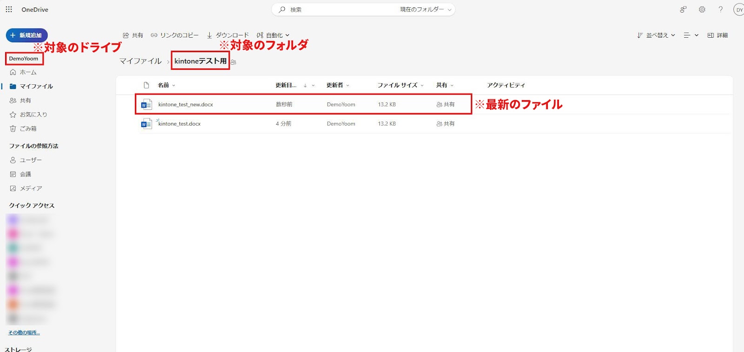Viewport: 744px width, 352px height.
Task: Open the 更新日 column dropdown chevron
Action: tap(313, 86)
